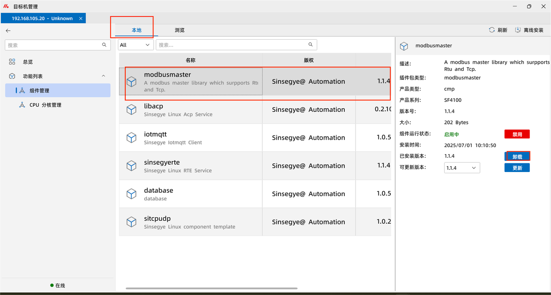Click the back arrow icon in sidebar
The image size is (551, 295).
coord(8,31)
